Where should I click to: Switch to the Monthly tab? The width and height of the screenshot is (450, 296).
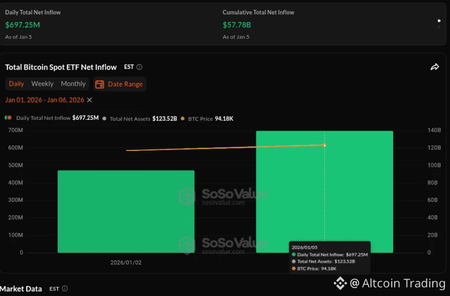coord(73,84)
